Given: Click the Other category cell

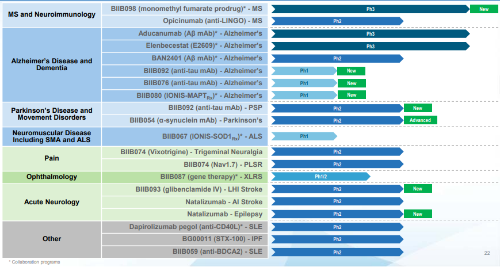Looking at the screenshot, I should coord(52,239).
